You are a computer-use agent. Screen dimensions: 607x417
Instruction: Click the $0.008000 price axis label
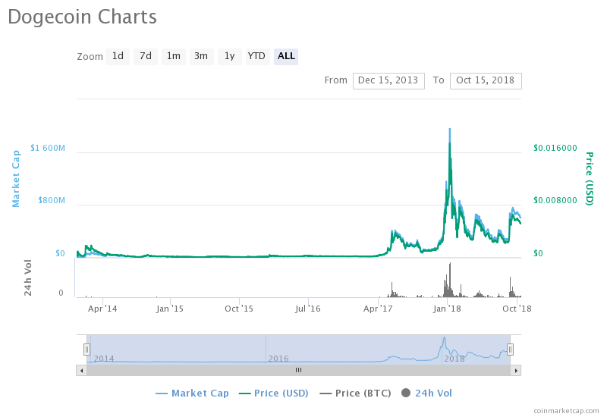(x=555, y=200)
